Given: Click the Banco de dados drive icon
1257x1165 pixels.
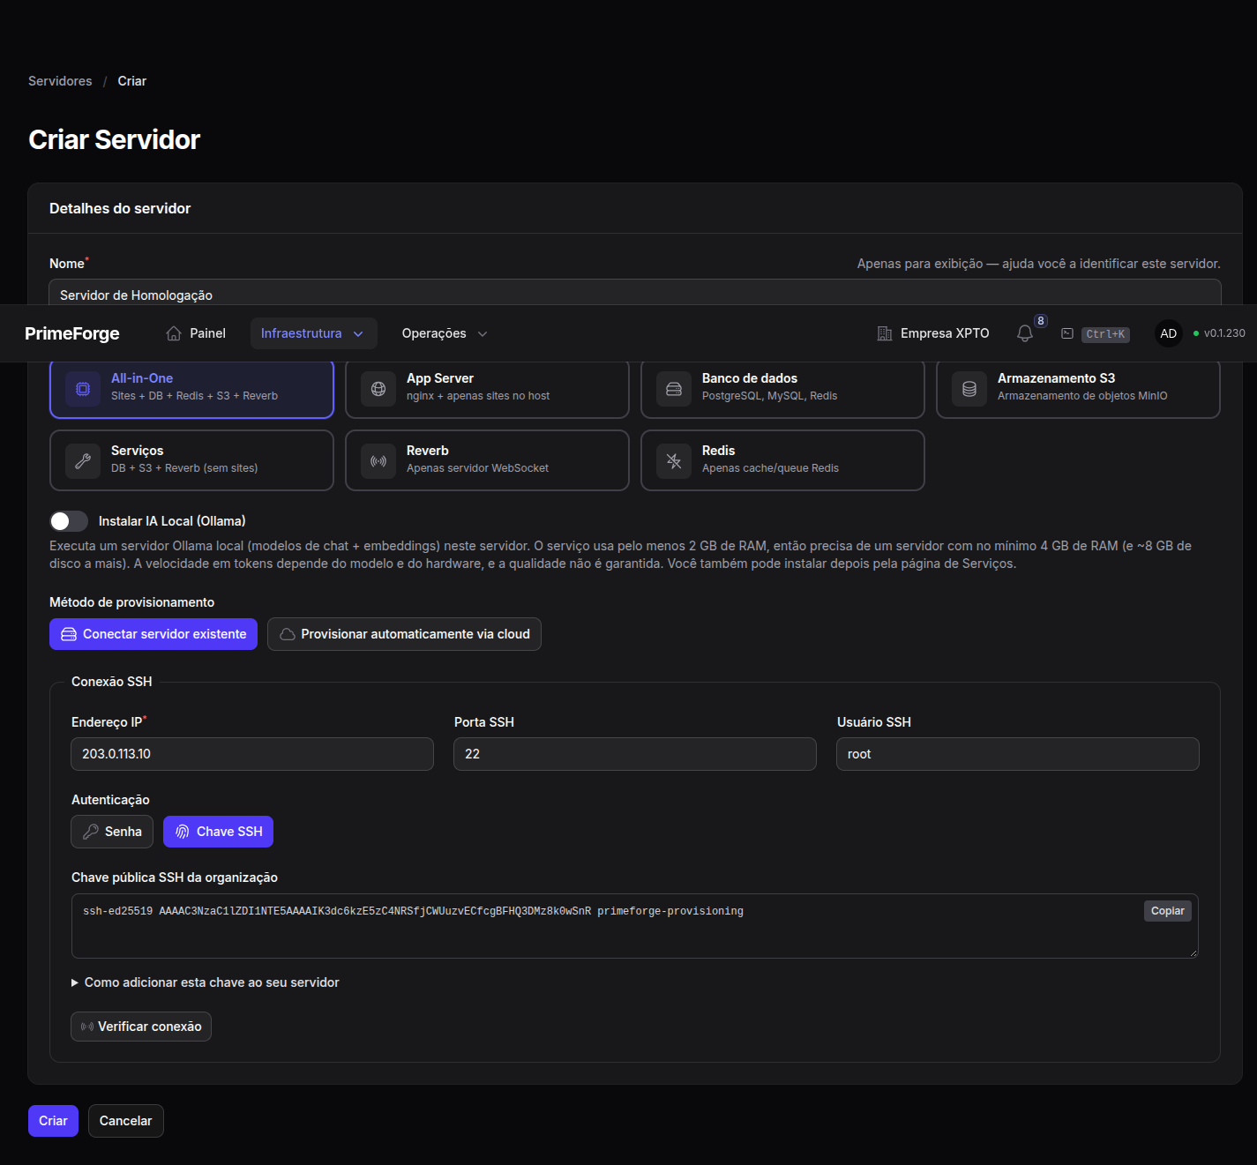Looking at the screenshot, I should pos(674,389).
